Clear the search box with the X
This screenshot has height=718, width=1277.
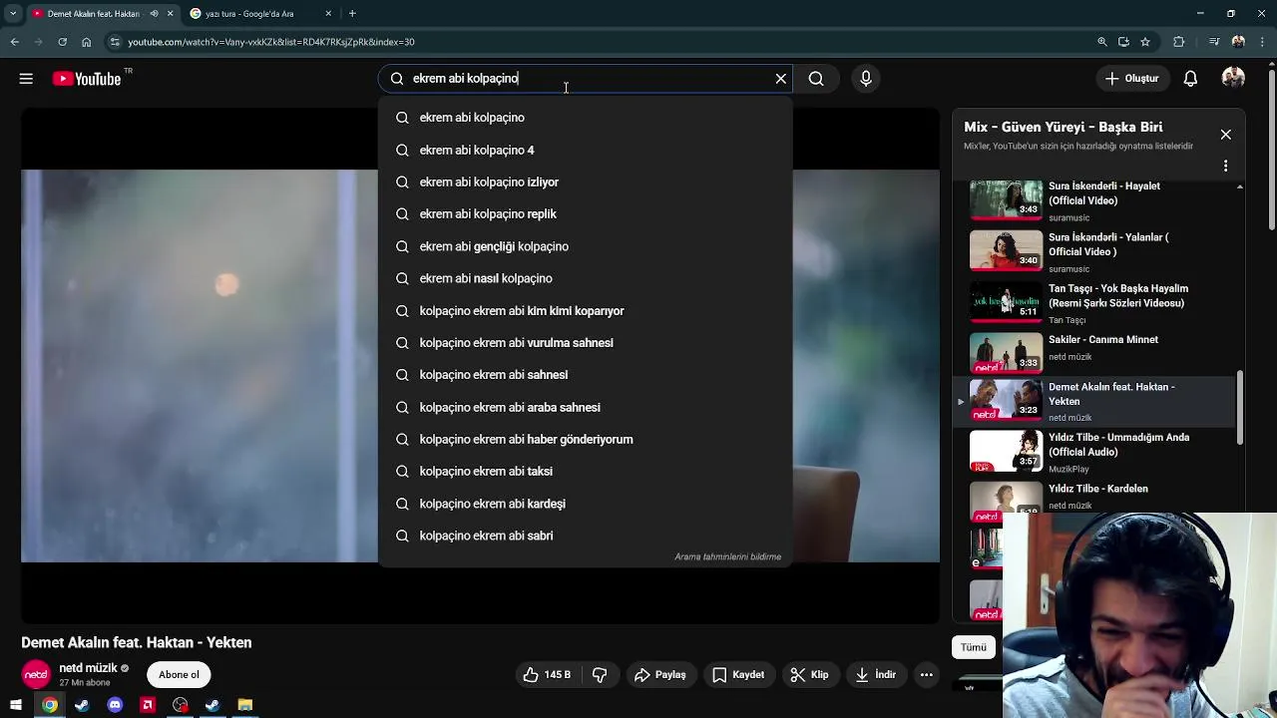781,79
